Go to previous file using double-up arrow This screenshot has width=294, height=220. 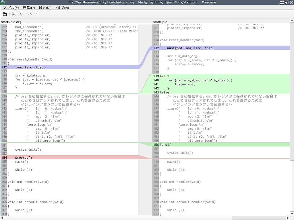(x=14, y=14)
